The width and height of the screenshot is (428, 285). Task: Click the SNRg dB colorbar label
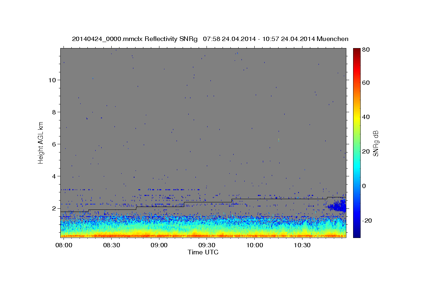pyautogui.click(x=376, y=143)
